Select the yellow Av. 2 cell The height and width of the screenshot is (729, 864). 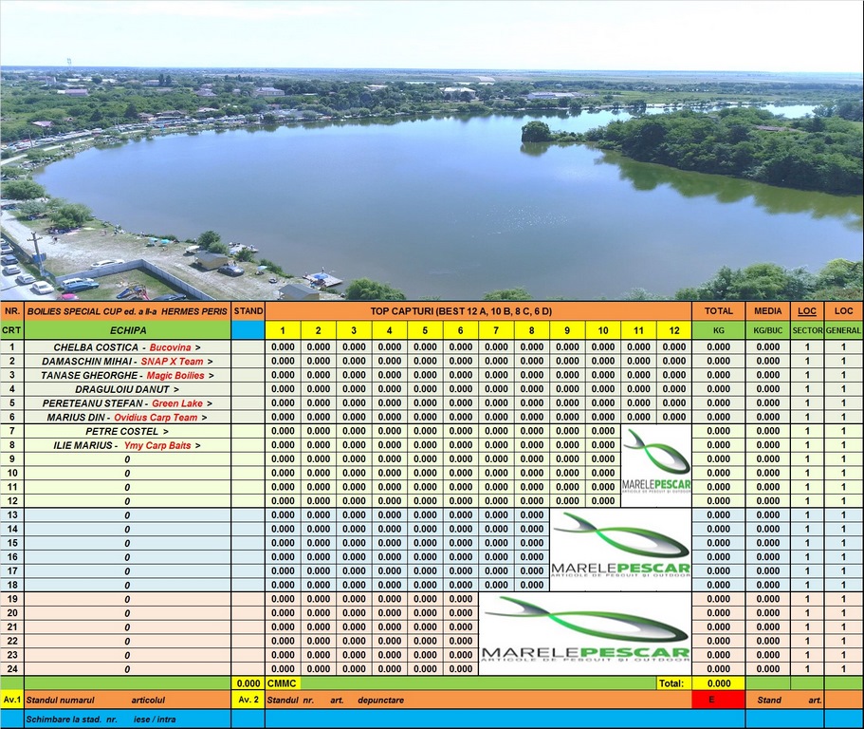(x=248, y=700)
